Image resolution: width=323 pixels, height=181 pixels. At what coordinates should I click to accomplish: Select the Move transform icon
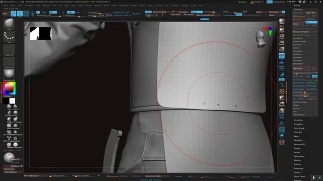[26, 14]
